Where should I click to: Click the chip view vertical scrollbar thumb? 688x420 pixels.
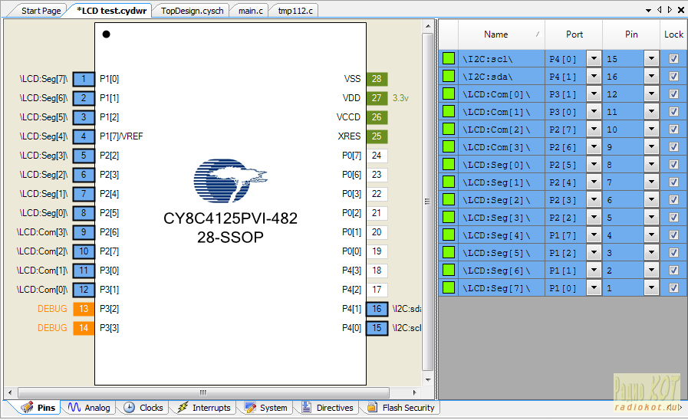click(427, 202)
